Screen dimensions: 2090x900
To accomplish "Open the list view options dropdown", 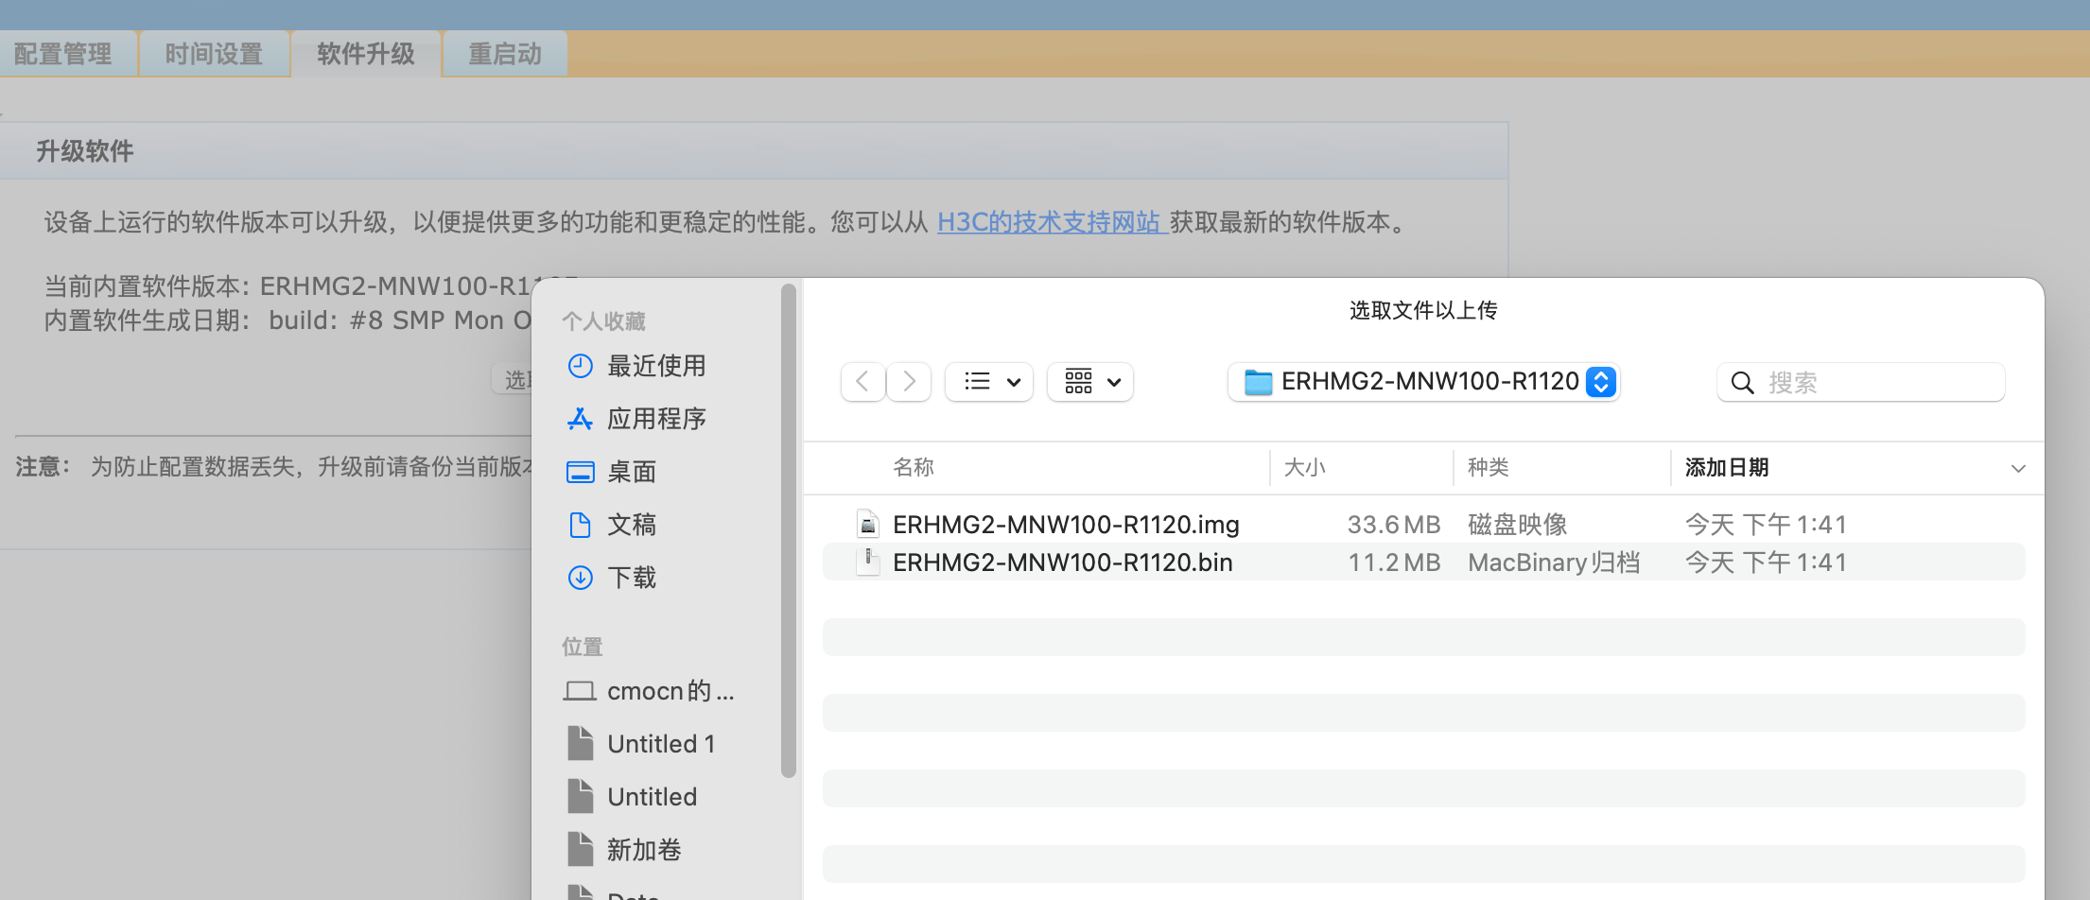I will tap(989, 382).
